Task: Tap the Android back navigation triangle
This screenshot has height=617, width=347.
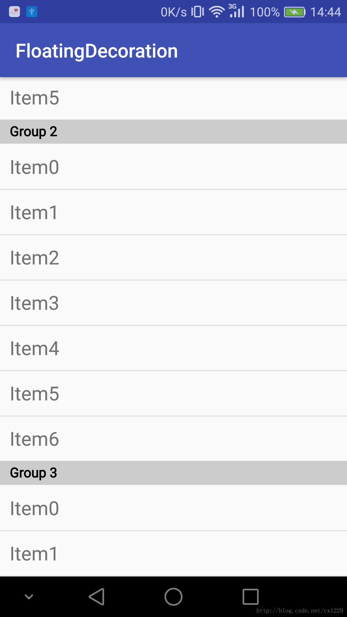Action: pyautogui.click(x=97, y=597)
